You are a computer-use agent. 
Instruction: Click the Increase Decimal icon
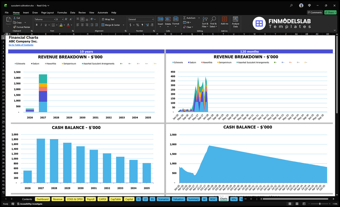click(x=147, y=25)
